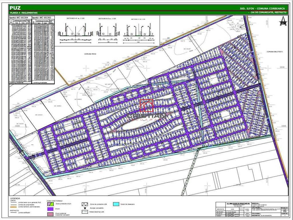This screenshot has height=220, width=293.
Task: Click the Retea electrica LEA legend symbol
Action: [x=85, y=212]
